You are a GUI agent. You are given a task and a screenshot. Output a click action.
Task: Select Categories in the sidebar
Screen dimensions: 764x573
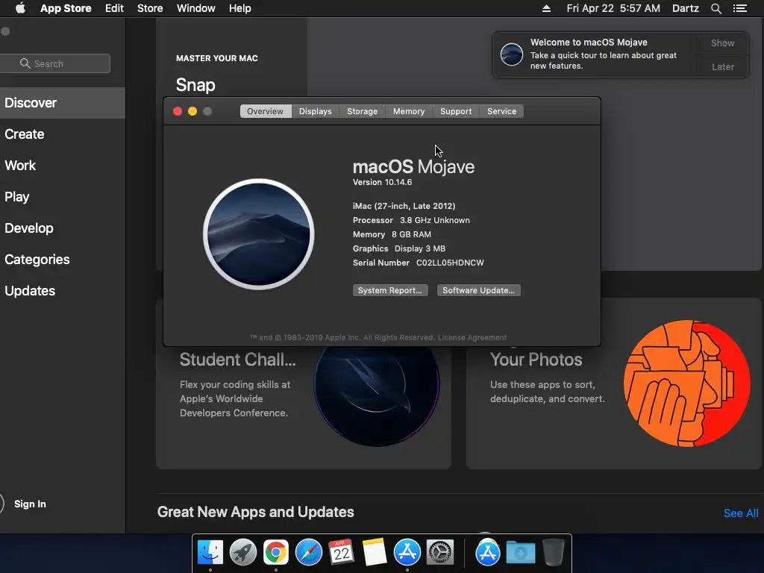(63, 259)
